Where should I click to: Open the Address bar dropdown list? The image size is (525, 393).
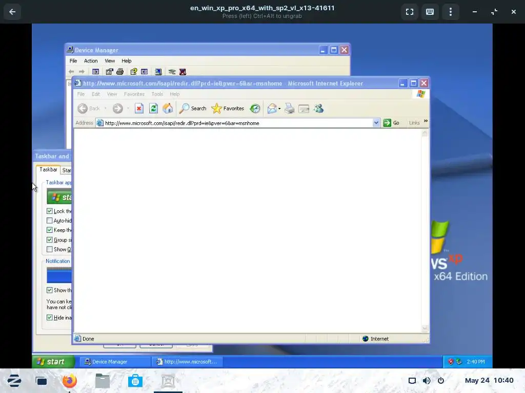[x=376, y=123]
